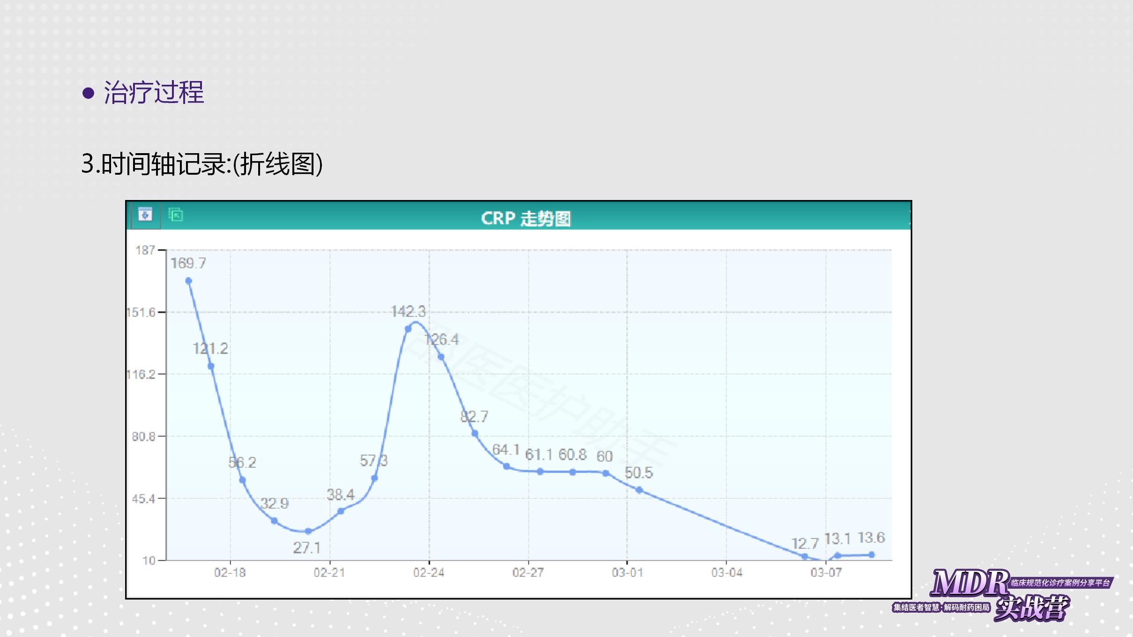Image resolution: width=1133 pixels, height=637 pixels.
Task: Click the 187 y-axis maximum label
Action: (x=145, y=250)
